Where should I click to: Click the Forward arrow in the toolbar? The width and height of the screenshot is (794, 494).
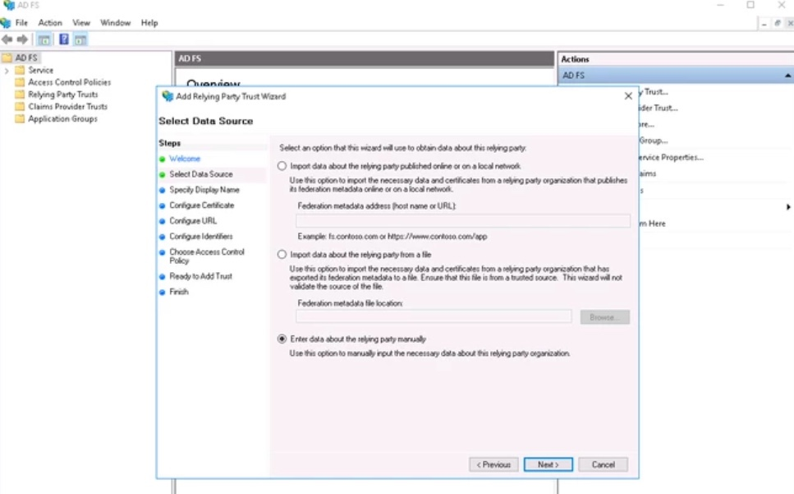pyautogui.click(x=22, y=39)
